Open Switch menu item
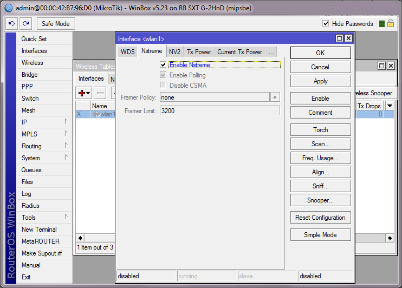The height and width of the screenshot is (288, 402). click(44, 99)
